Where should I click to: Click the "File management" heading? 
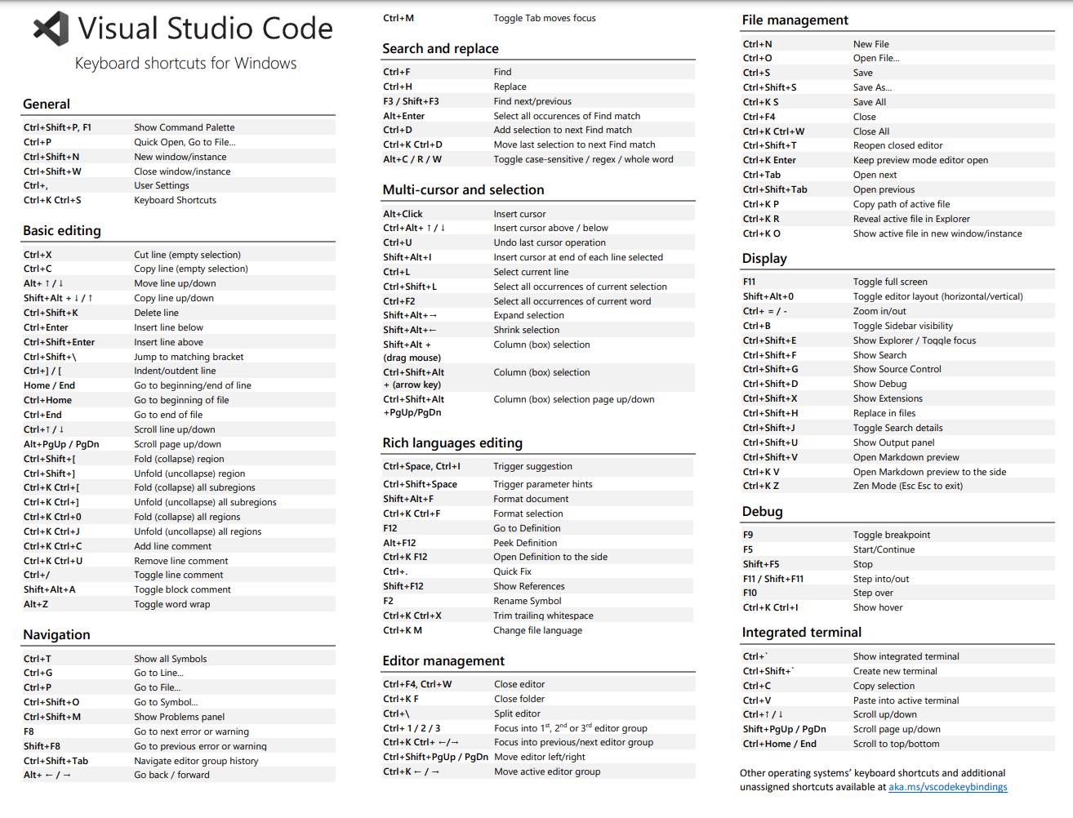pos(795,20)
